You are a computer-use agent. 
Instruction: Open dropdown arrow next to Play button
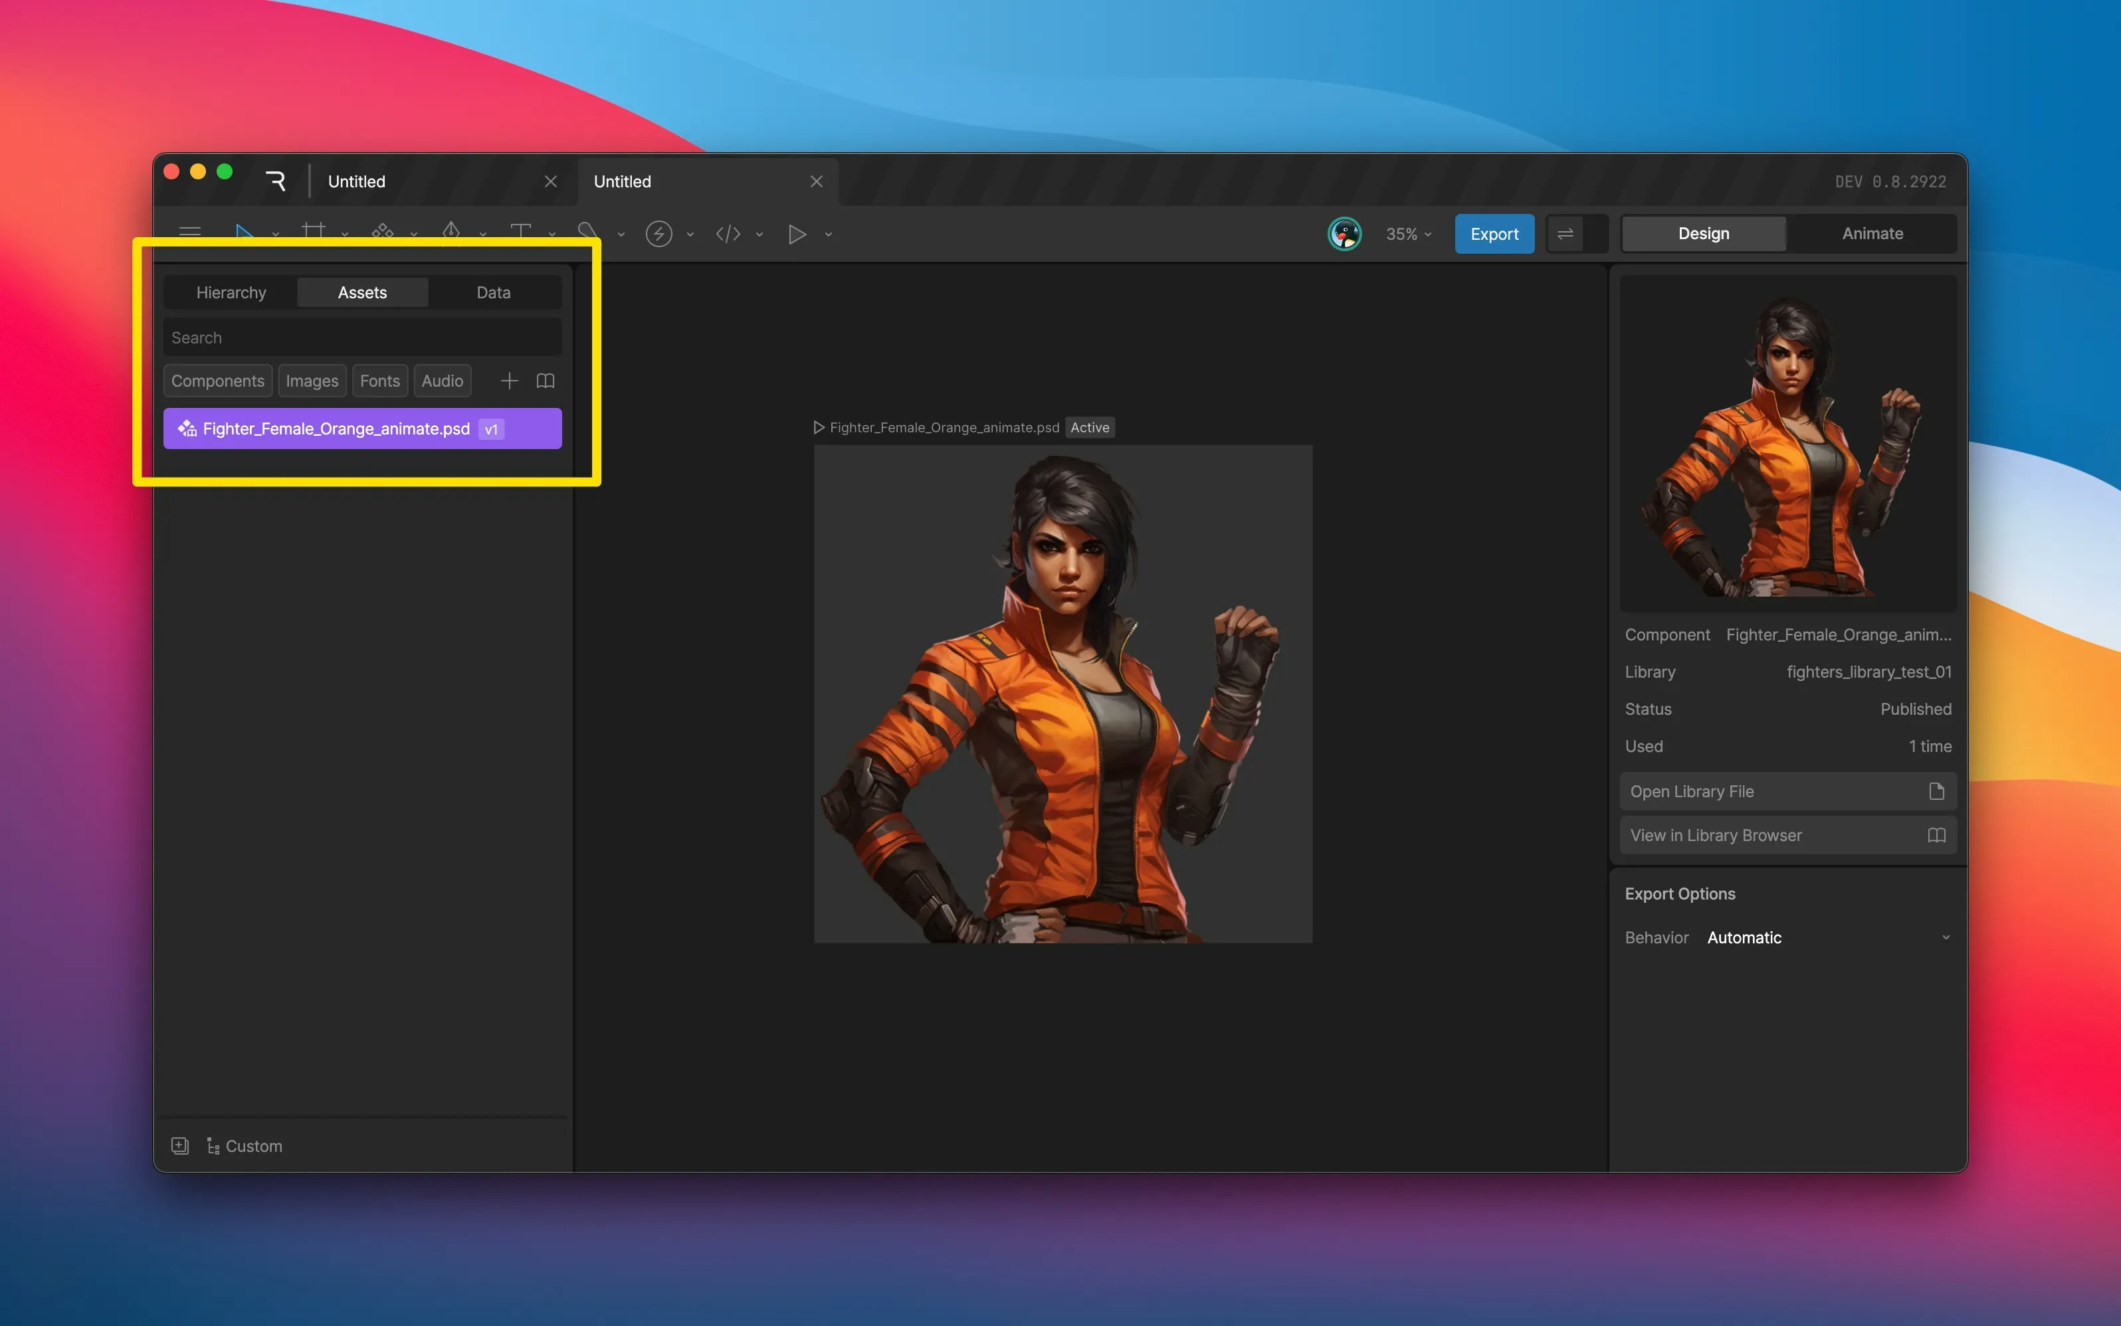pyautogui.click(x=828, y=234)
